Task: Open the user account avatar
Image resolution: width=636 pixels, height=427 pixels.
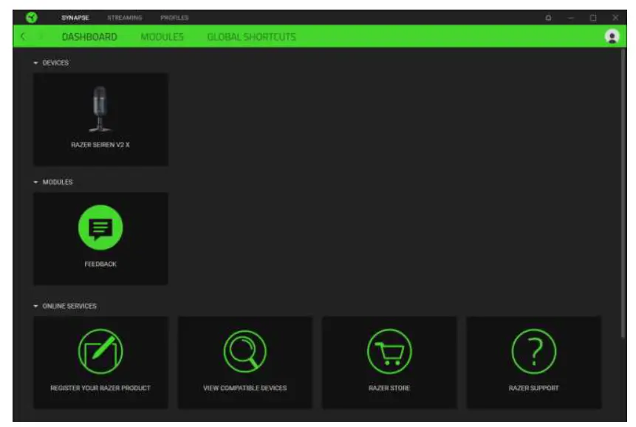Action: click(x=612, y=36)
